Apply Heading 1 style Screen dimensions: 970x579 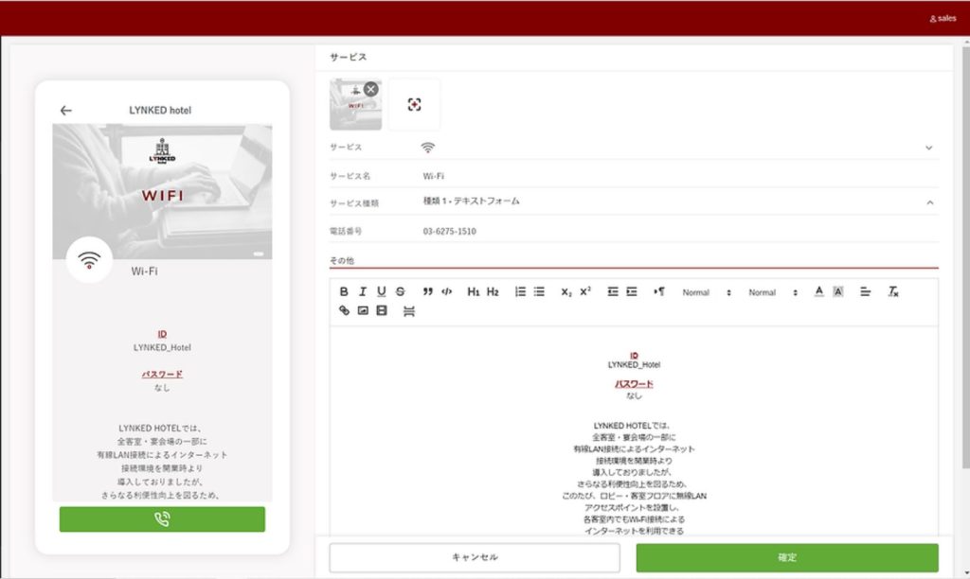tap(474, 291)
